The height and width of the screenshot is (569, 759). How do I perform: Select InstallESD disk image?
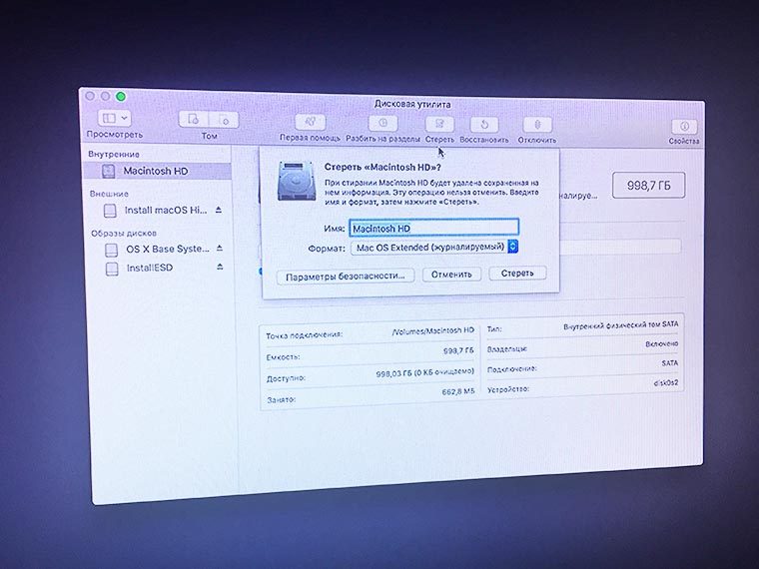(x=149, y=268)
